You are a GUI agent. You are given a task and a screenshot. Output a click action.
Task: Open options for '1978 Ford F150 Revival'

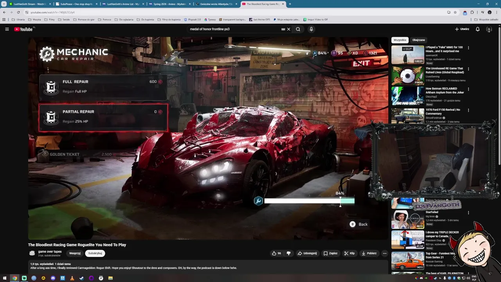(x=468, y=110)
